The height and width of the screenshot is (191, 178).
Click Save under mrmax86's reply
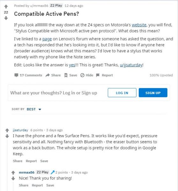[x=50, y=185]
